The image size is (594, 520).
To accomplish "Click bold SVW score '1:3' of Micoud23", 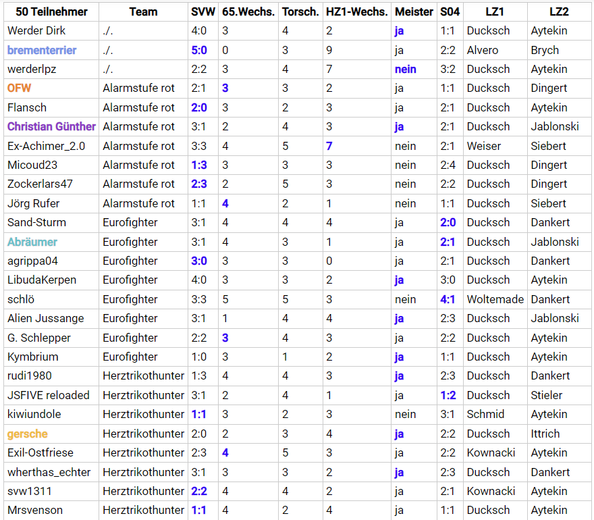I will coord(199,165).
